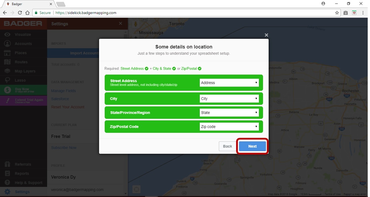Click the Buy Now dollar icon

[7, 90]
